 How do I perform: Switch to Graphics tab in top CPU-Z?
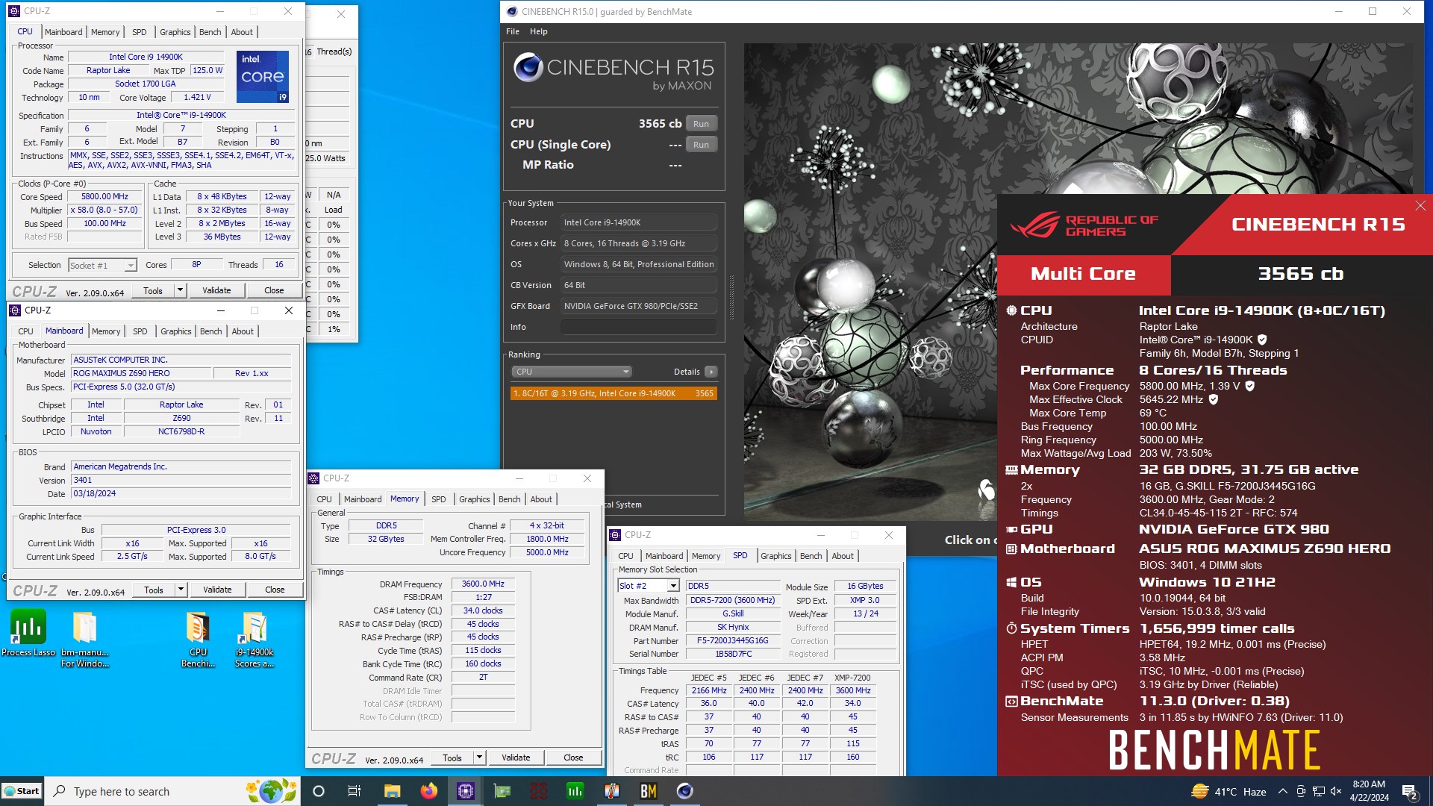click(x=175, y=32)
